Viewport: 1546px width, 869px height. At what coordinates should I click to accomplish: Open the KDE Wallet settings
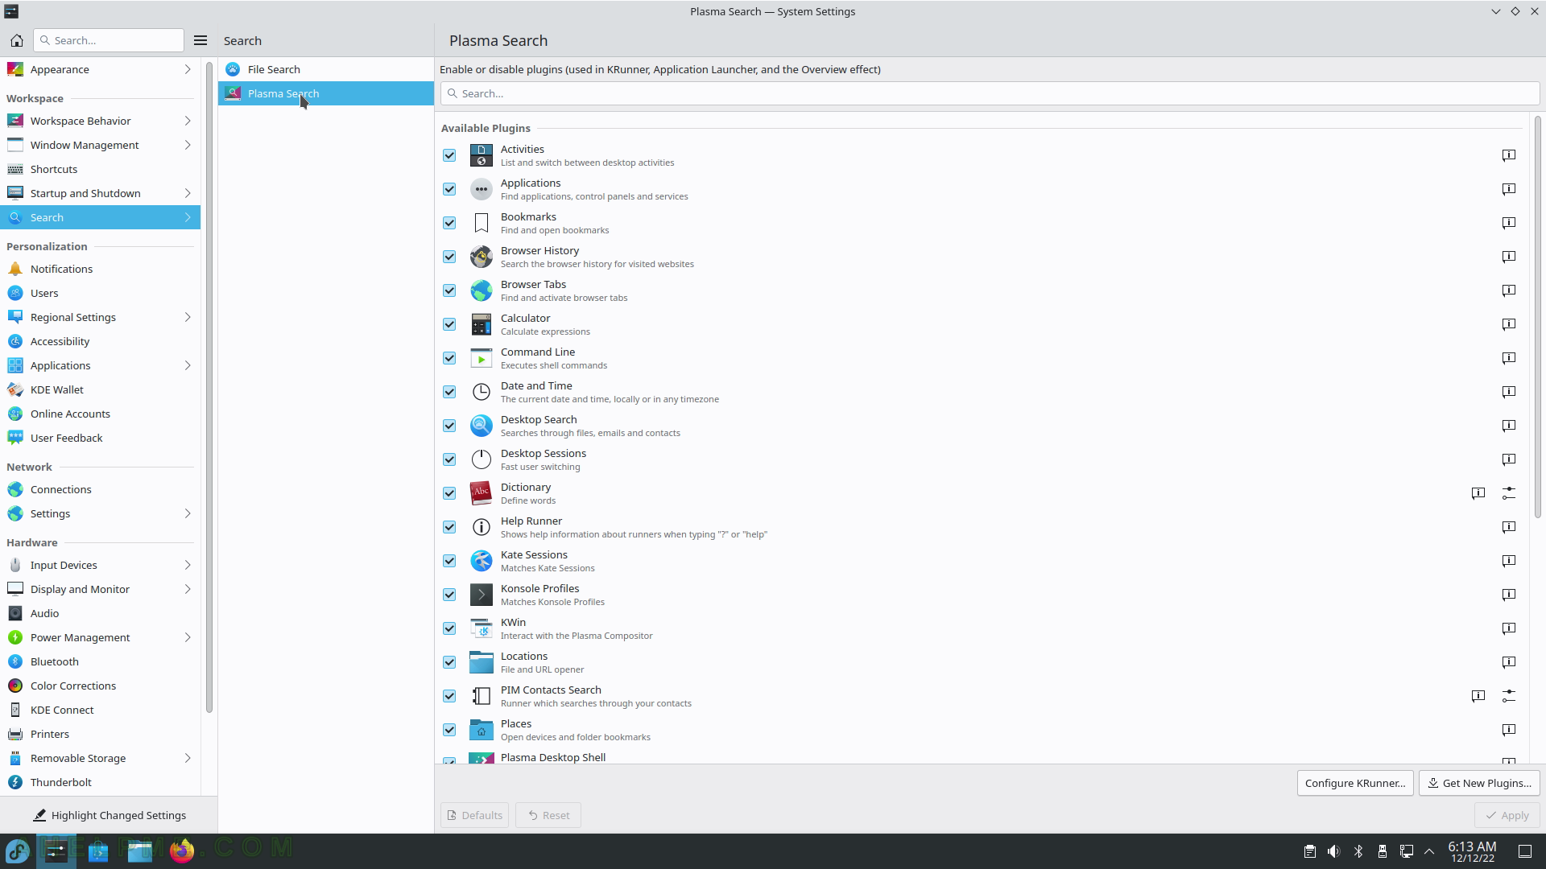(x=100, y=389)
